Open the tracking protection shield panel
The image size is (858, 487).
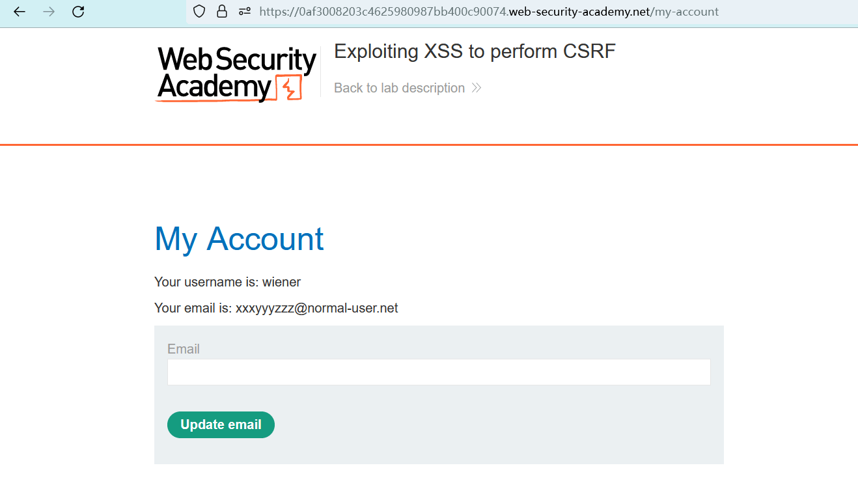click(x=199, y=12)
